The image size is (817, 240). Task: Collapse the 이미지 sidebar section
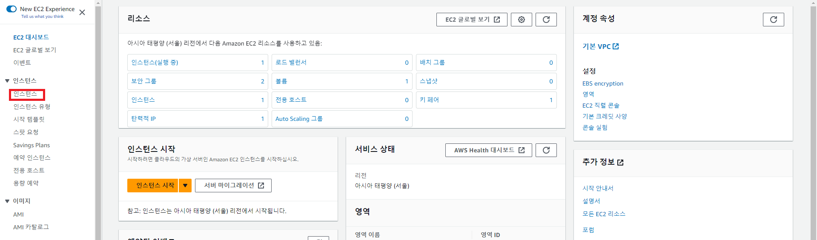pos(7,201)
